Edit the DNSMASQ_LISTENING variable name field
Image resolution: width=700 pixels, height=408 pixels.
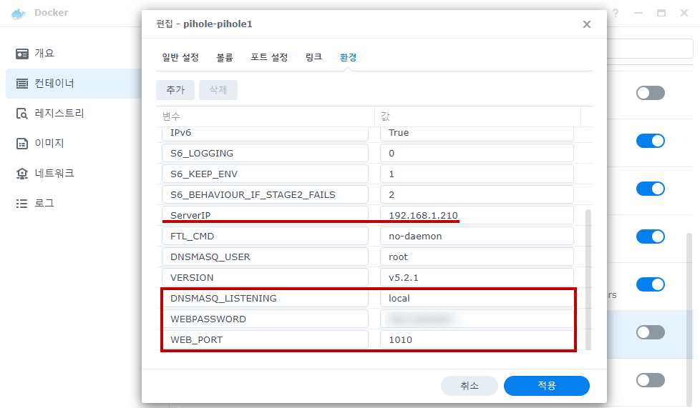coord(265,298)
